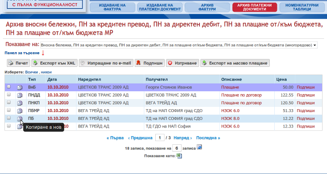The height and width of the screenshot is (174, 327).
Task: Click the refresh icon next to records count
Action: (x=199, y=147)
